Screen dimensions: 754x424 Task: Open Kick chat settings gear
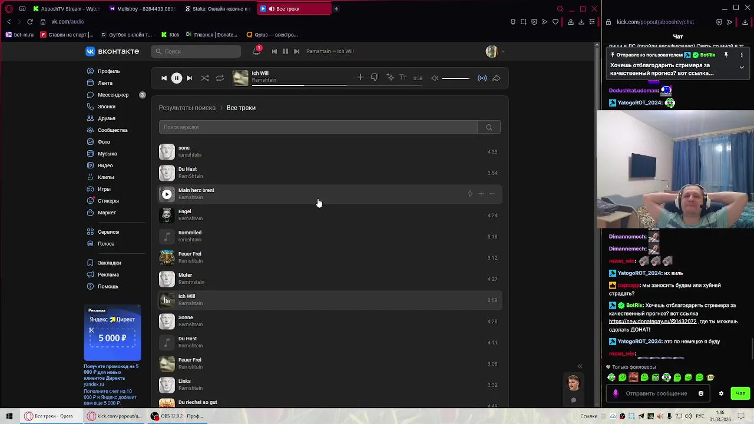721,393
